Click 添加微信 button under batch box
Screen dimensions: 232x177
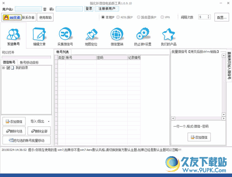click(199, 137)
